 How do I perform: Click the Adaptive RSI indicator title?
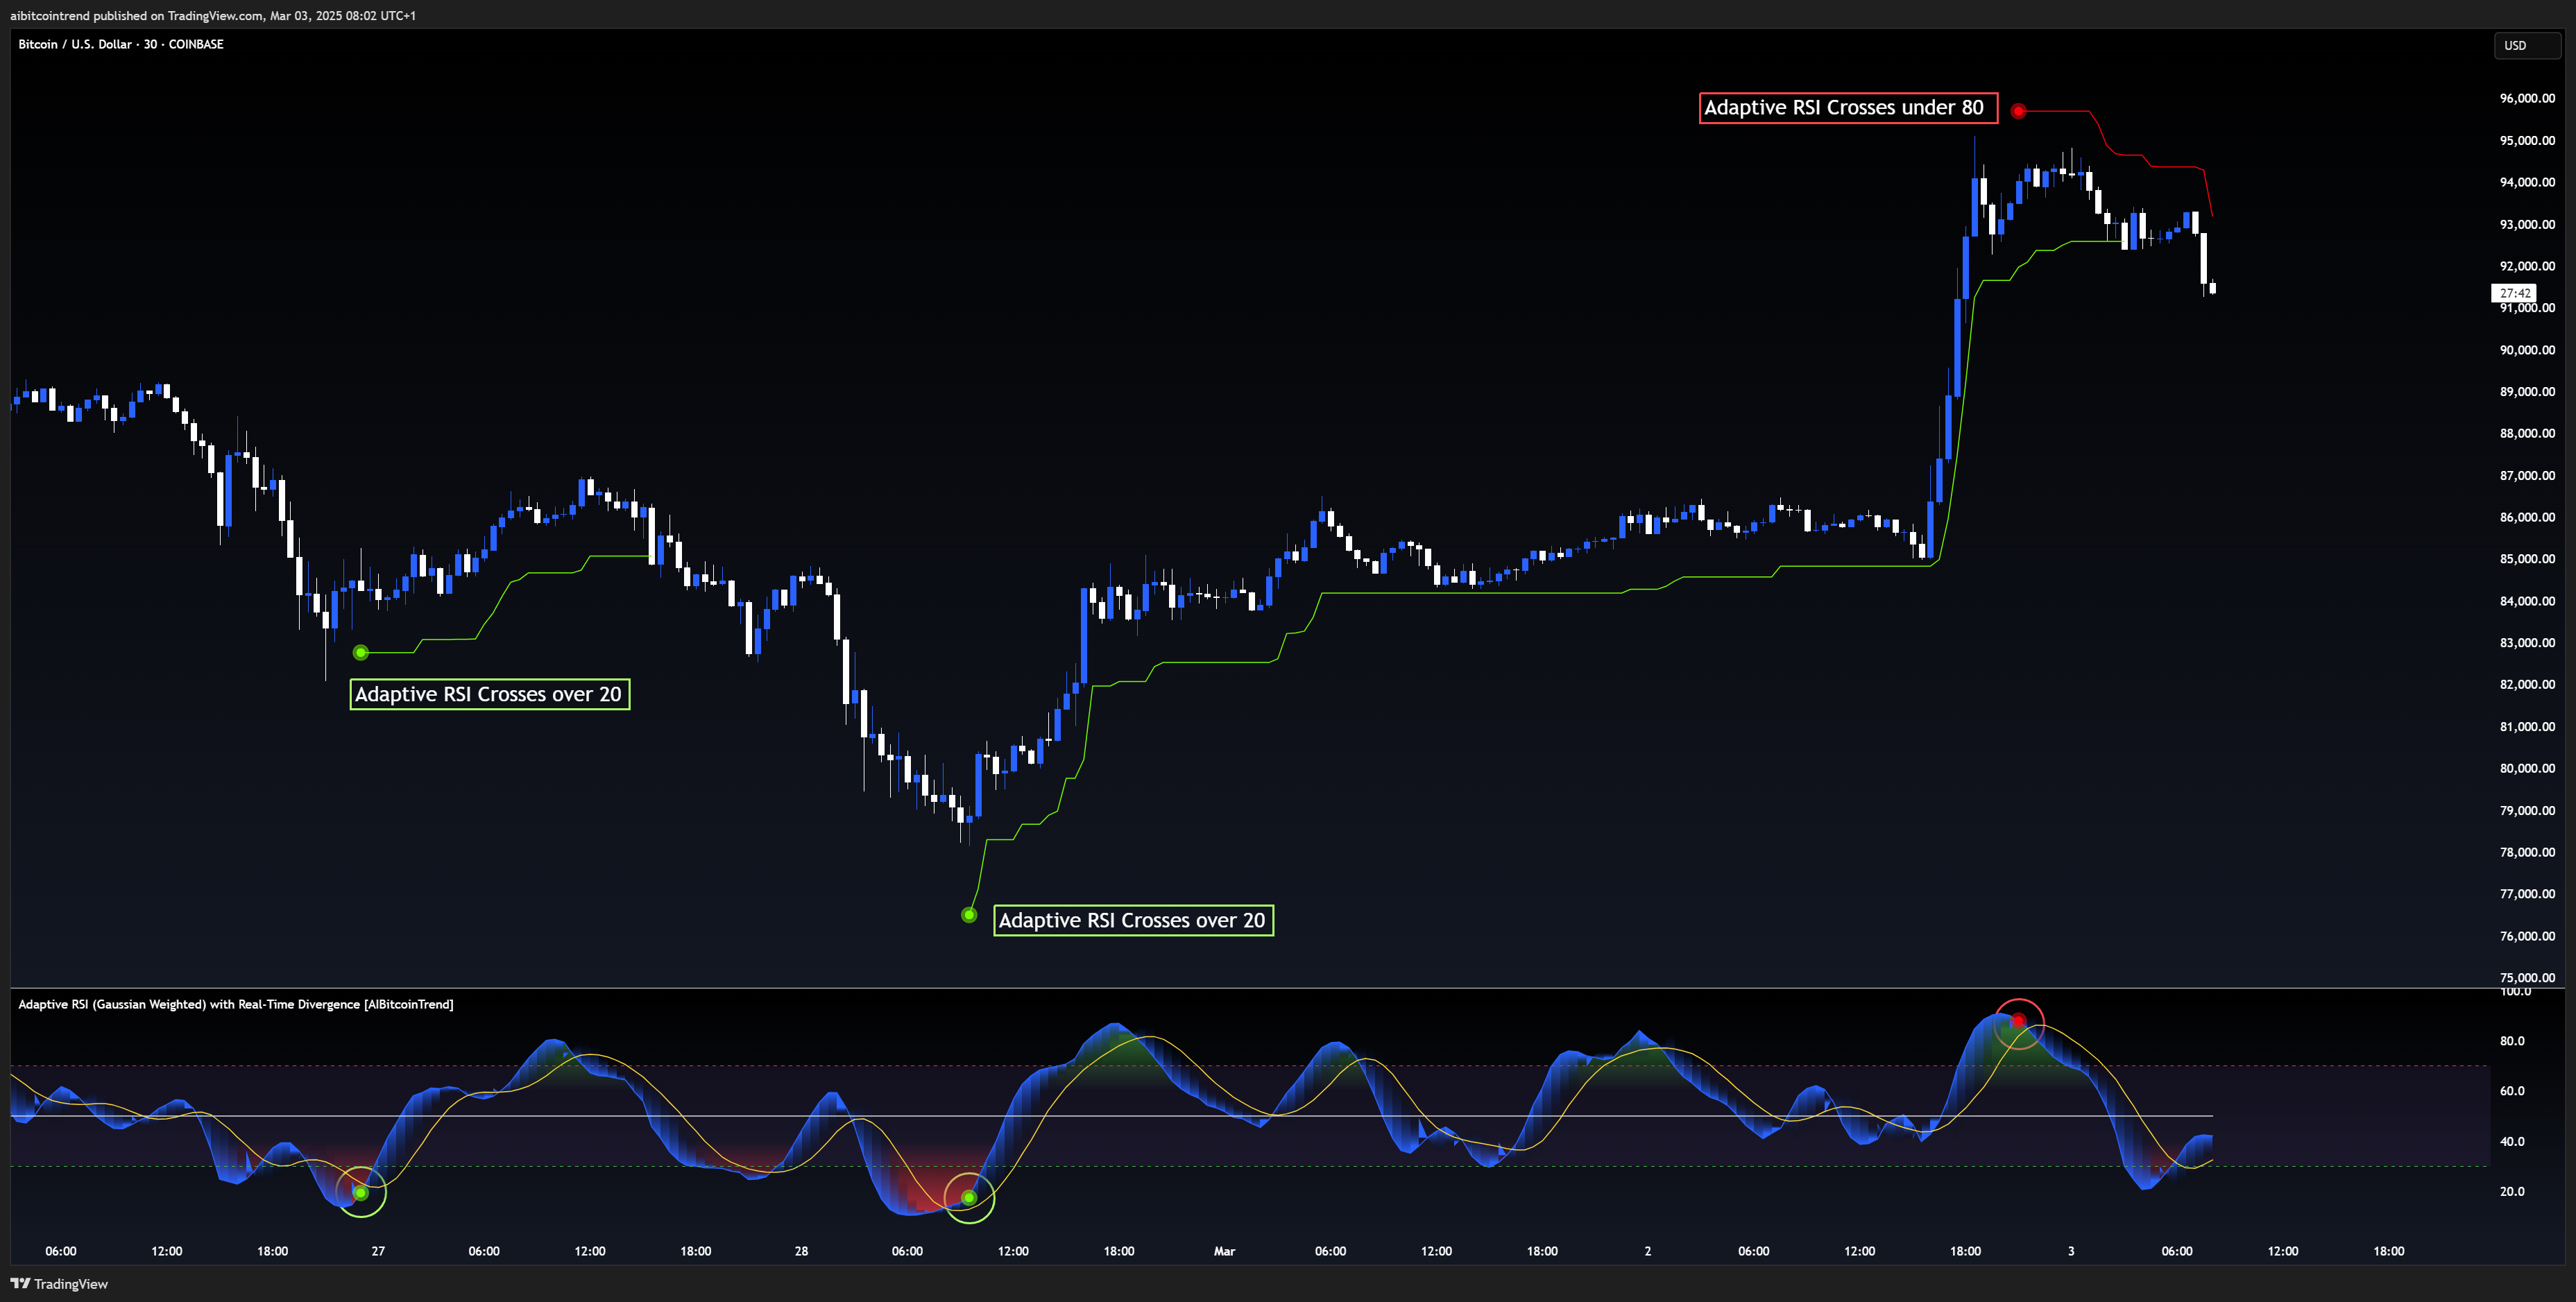click(x=236, y=1004)
